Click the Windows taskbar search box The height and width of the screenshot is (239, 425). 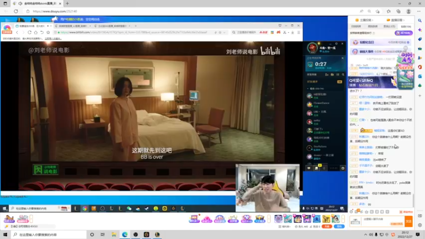click(x=49, y=235)
